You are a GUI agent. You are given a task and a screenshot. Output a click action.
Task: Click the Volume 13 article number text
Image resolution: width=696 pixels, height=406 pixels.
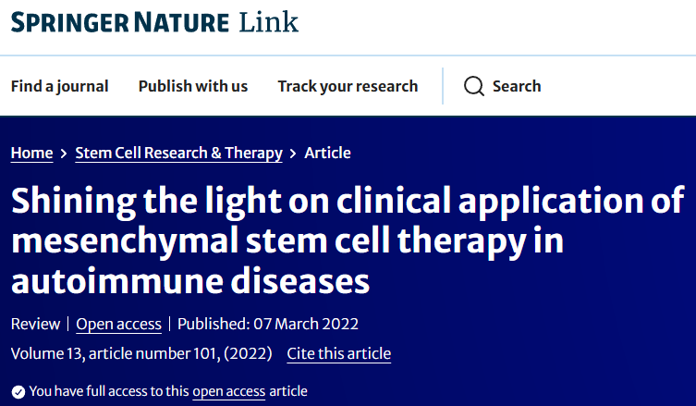pos(141,353)
